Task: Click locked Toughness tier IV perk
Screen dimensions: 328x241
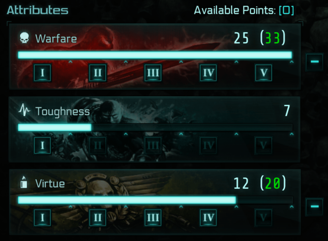Action: tap(208, 145)
